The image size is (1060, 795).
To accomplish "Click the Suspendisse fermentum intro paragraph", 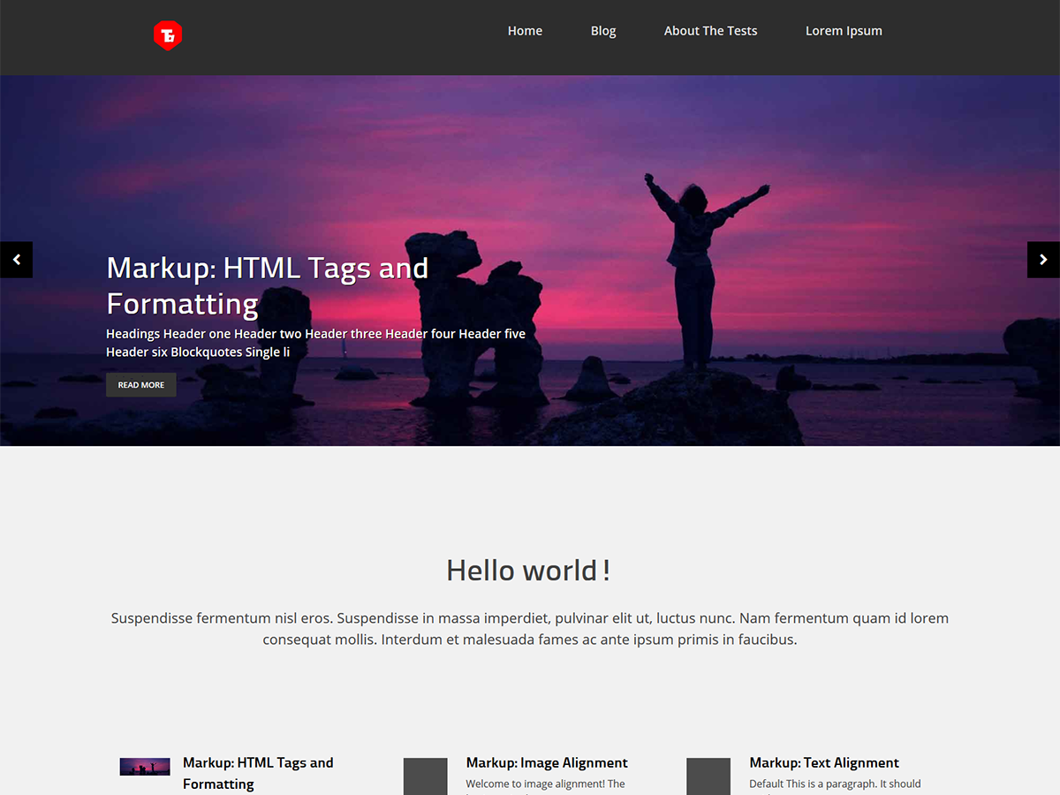I will 530,629.
